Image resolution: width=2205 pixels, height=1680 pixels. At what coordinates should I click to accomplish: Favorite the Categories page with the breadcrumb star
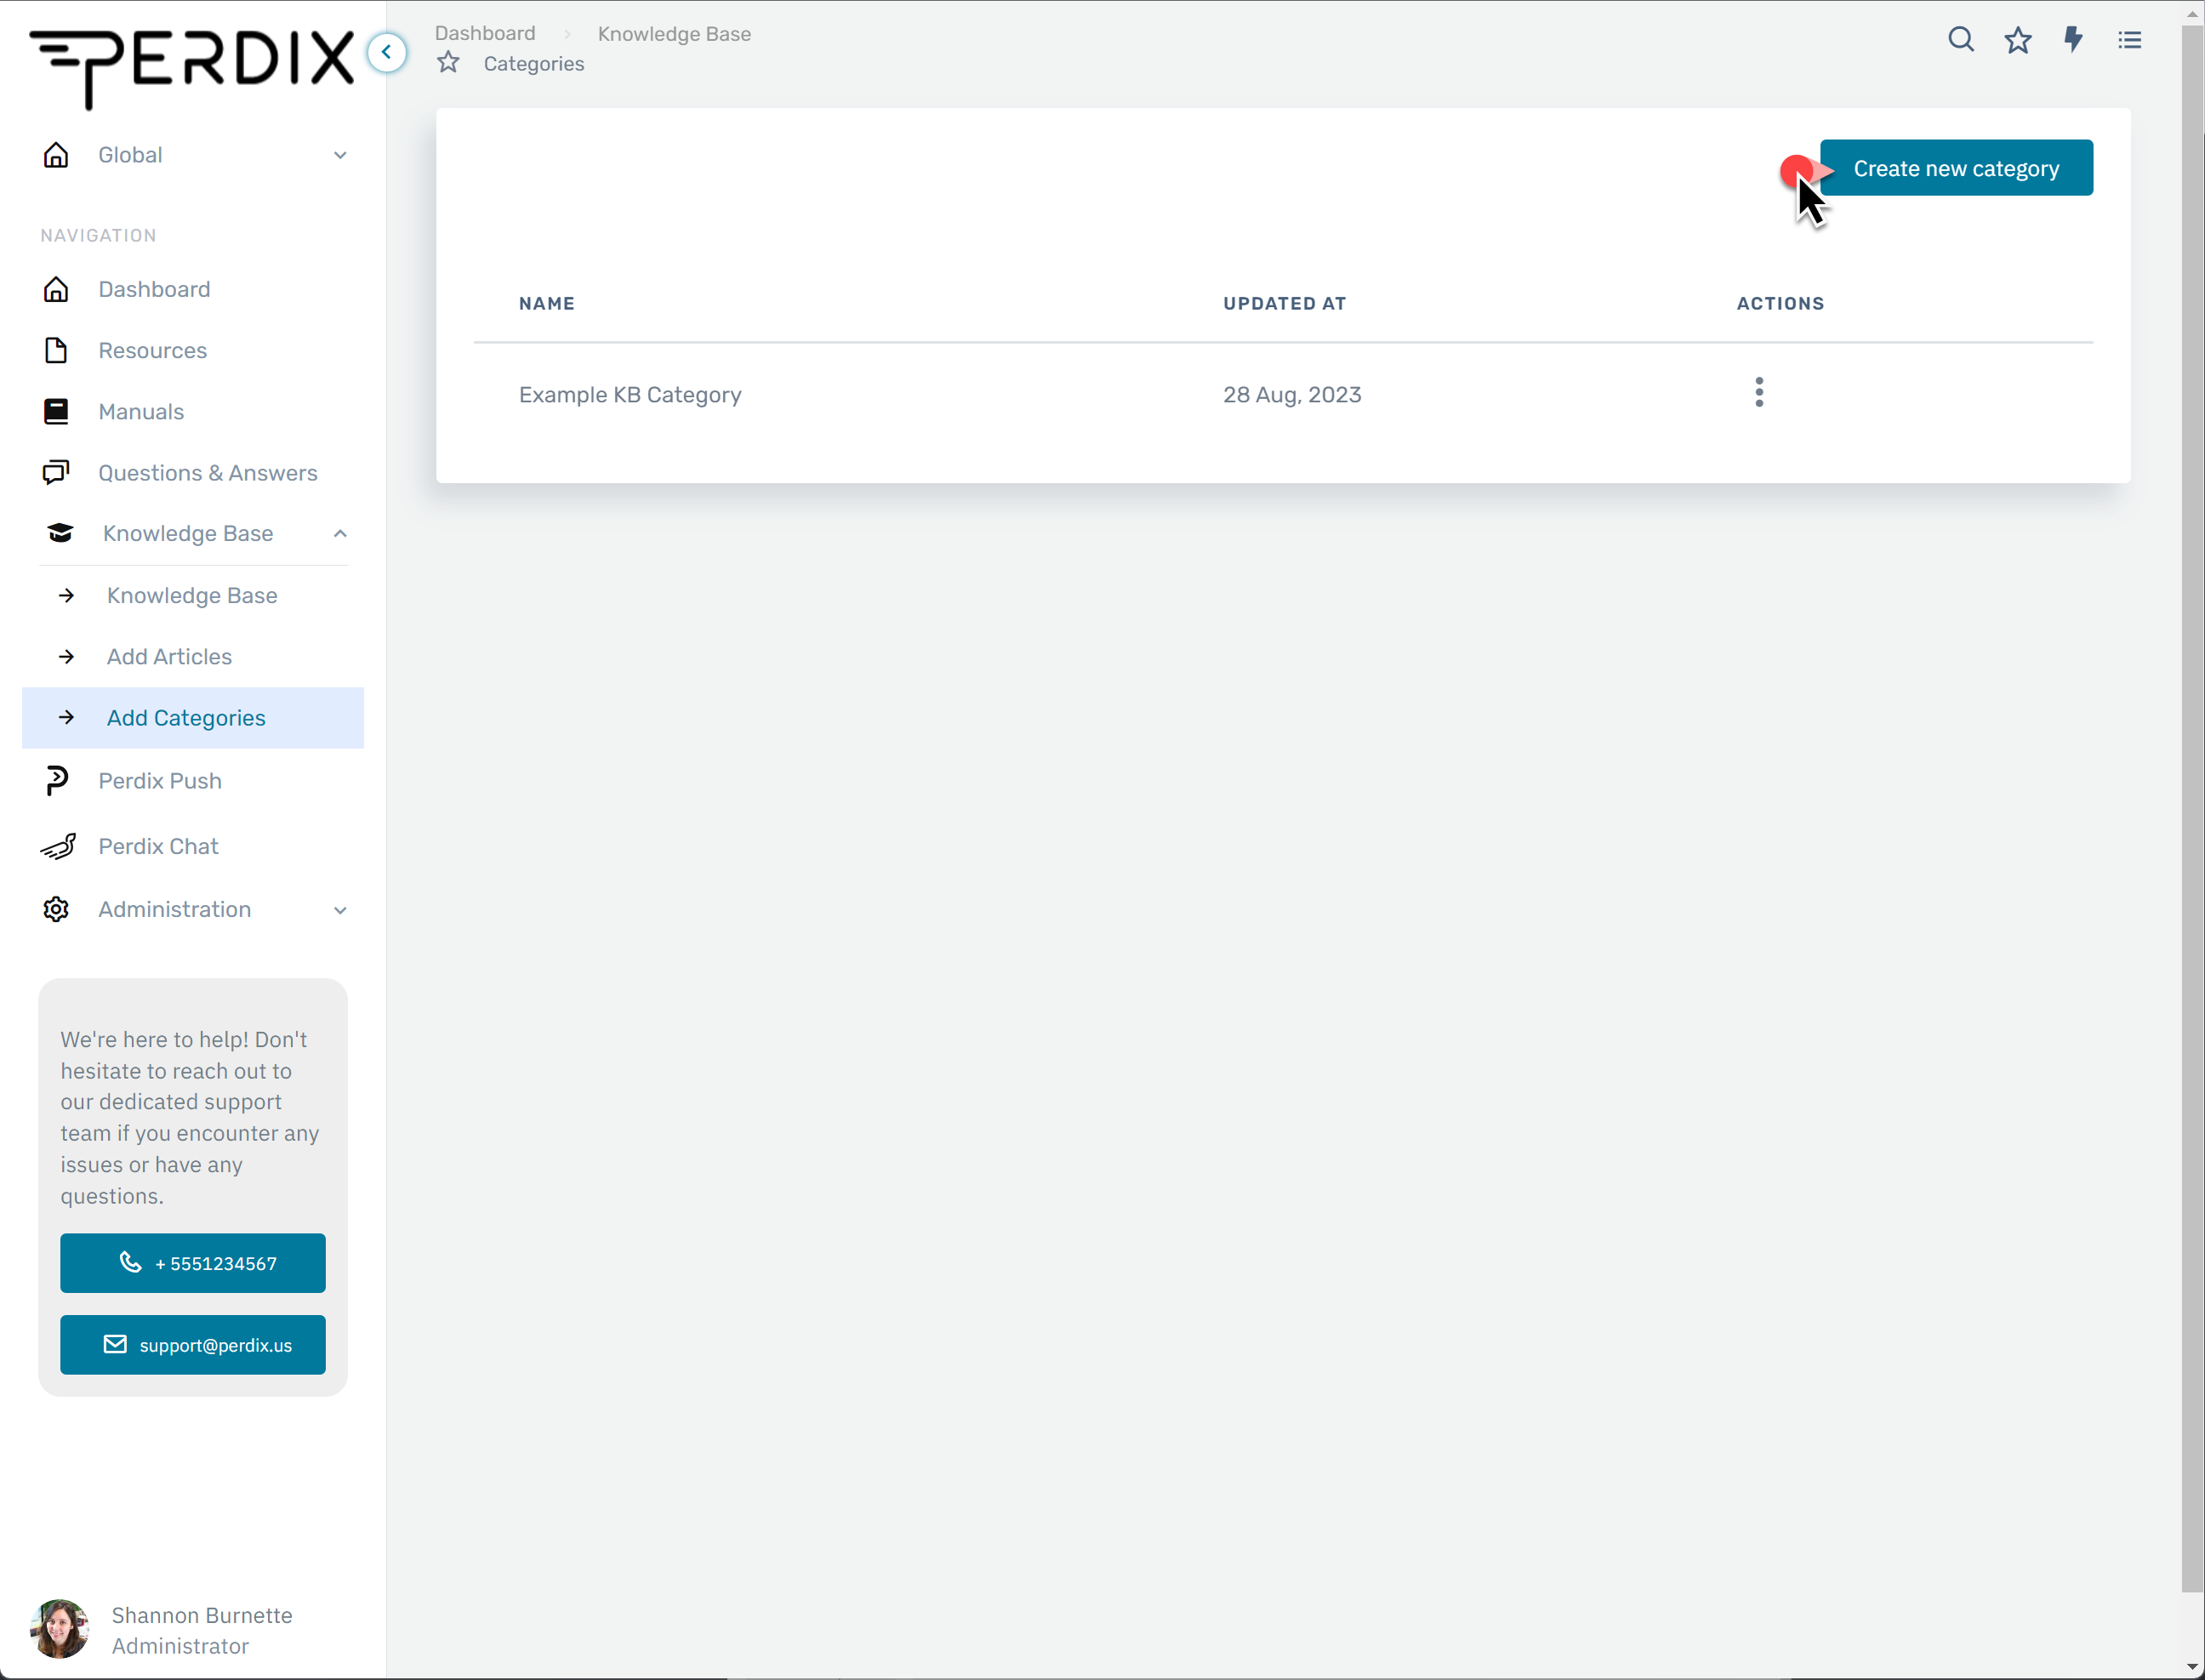click(x=448, y=63)
